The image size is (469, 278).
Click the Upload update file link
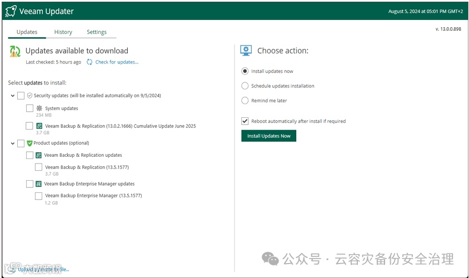pos(43,269)
